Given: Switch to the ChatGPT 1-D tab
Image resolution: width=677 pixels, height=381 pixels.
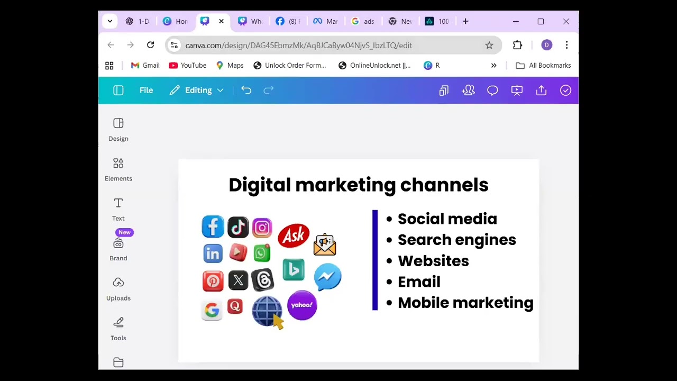Looking at the screenshot, I should pyautogui.click(x=138, y=21).
